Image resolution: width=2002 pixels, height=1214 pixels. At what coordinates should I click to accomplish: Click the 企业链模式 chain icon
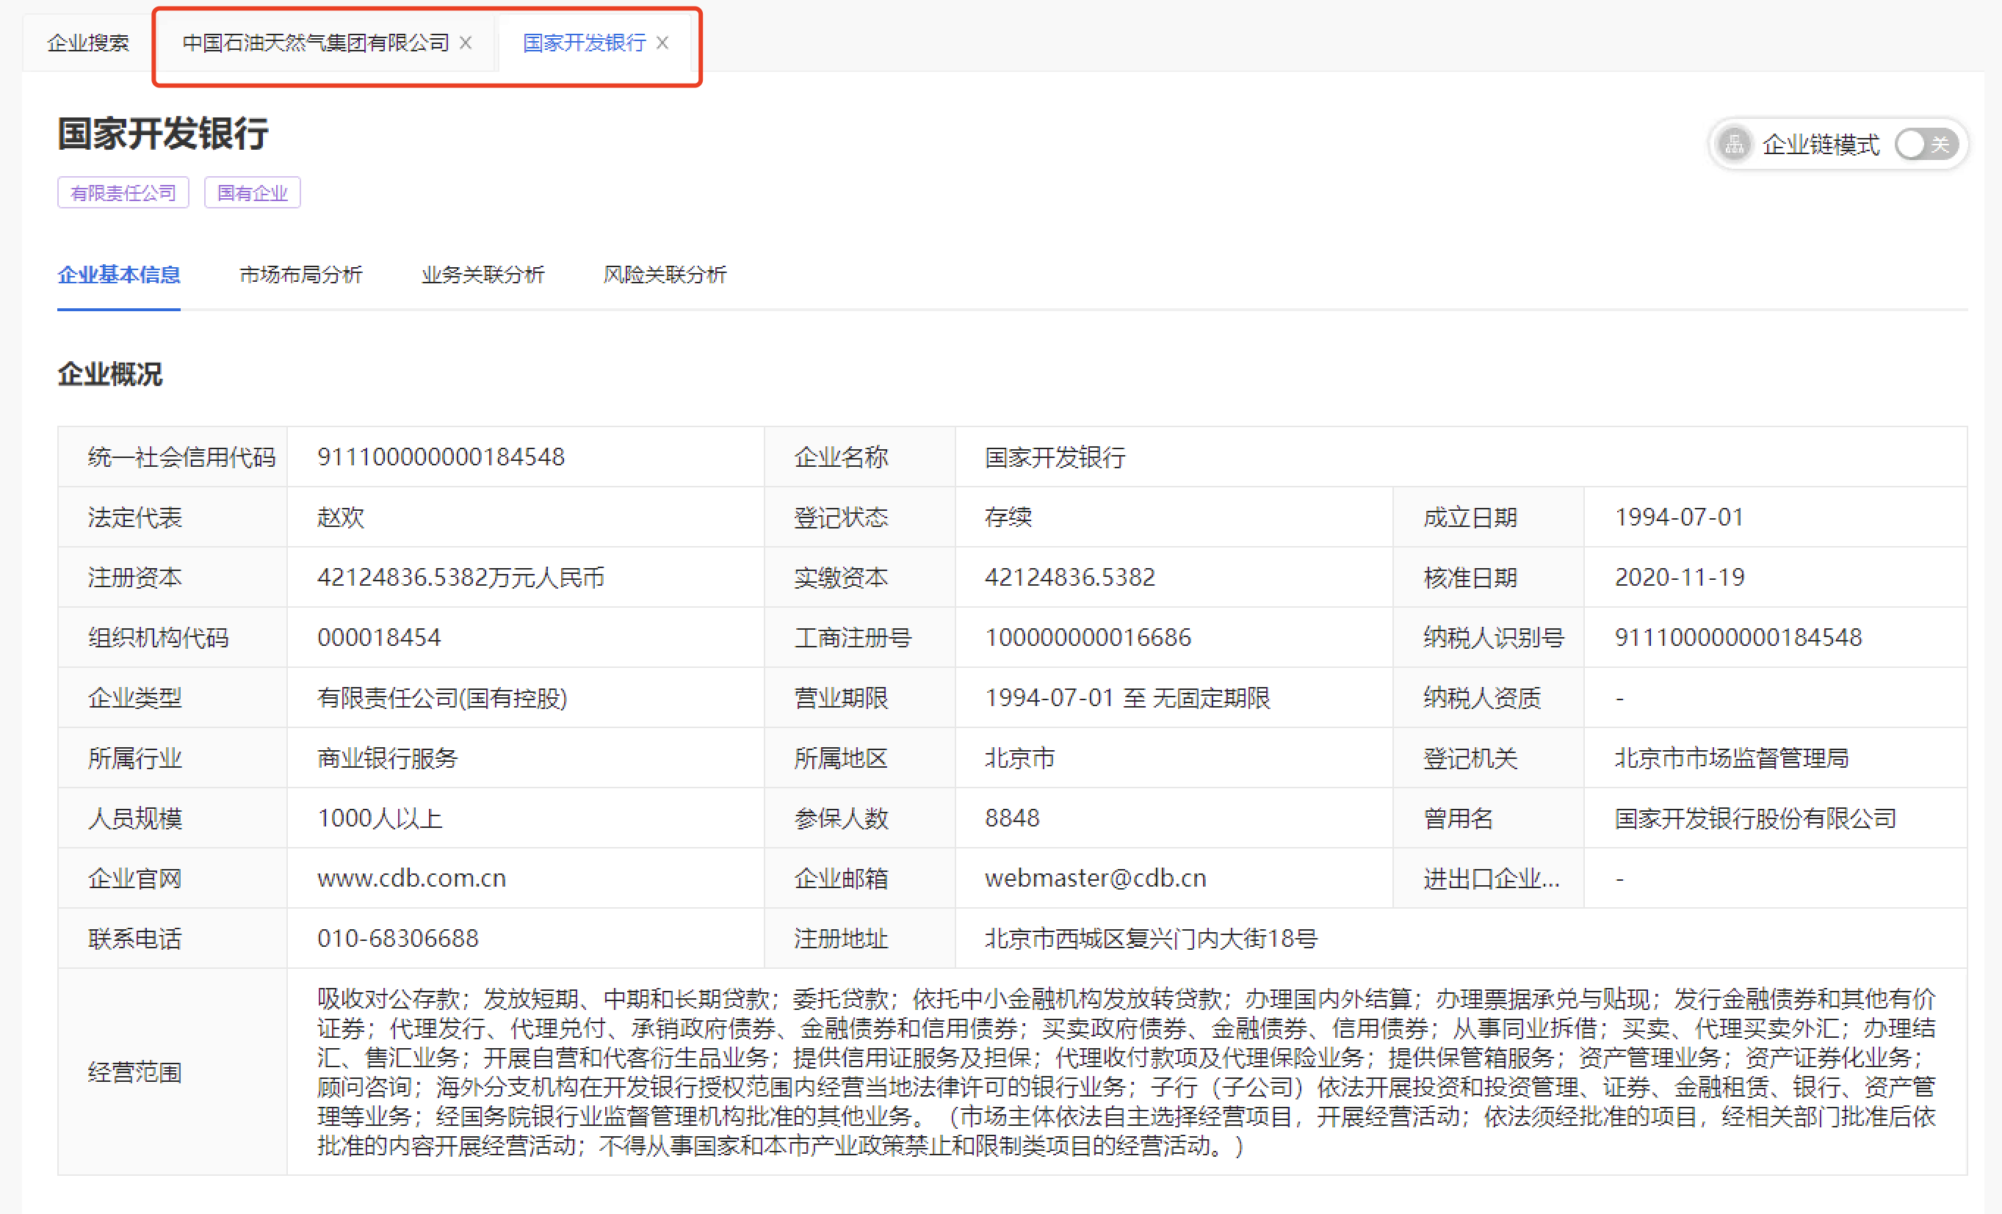pos(1734,145)
